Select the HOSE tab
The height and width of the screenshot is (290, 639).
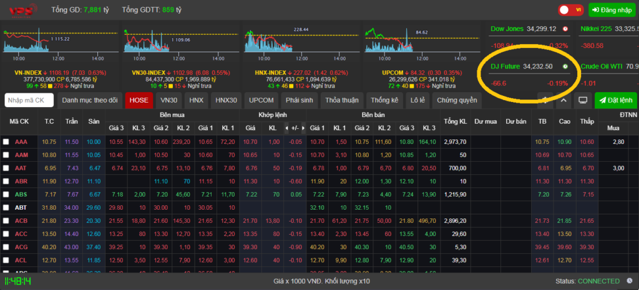pyautogui.click(x=139, y=100)
